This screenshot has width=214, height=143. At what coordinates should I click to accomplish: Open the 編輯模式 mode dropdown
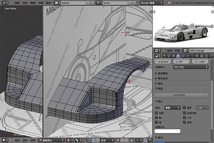pos(51,140)
